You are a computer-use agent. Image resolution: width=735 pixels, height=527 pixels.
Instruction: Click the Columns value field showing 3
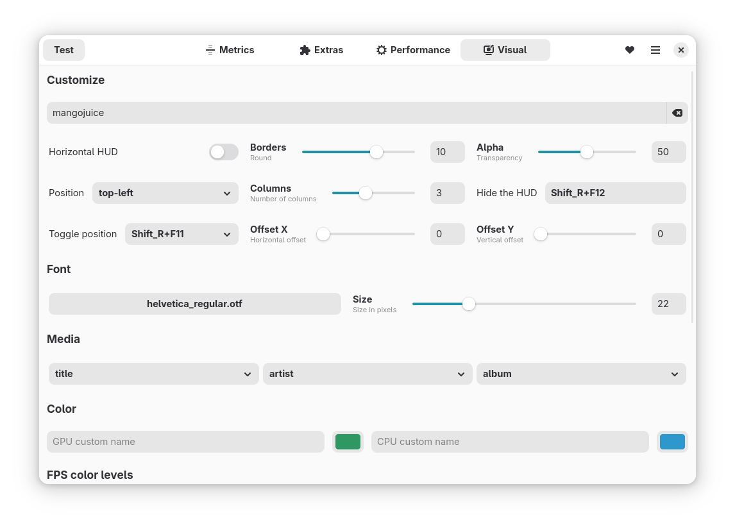tap(448, 193)
